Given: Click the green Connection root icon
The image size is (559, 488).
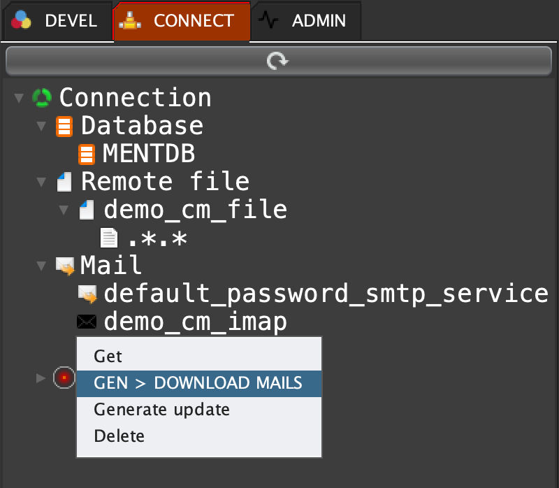Looking at the screenshot, I should tap(42, 98).
